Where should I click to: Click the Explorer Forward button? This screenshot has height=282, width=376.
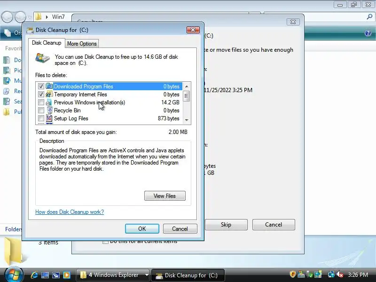click(20, 17)
